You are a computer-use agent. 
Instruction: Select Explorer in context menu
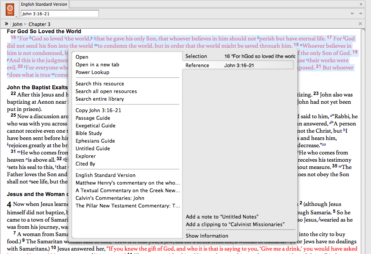pos(85,156)
